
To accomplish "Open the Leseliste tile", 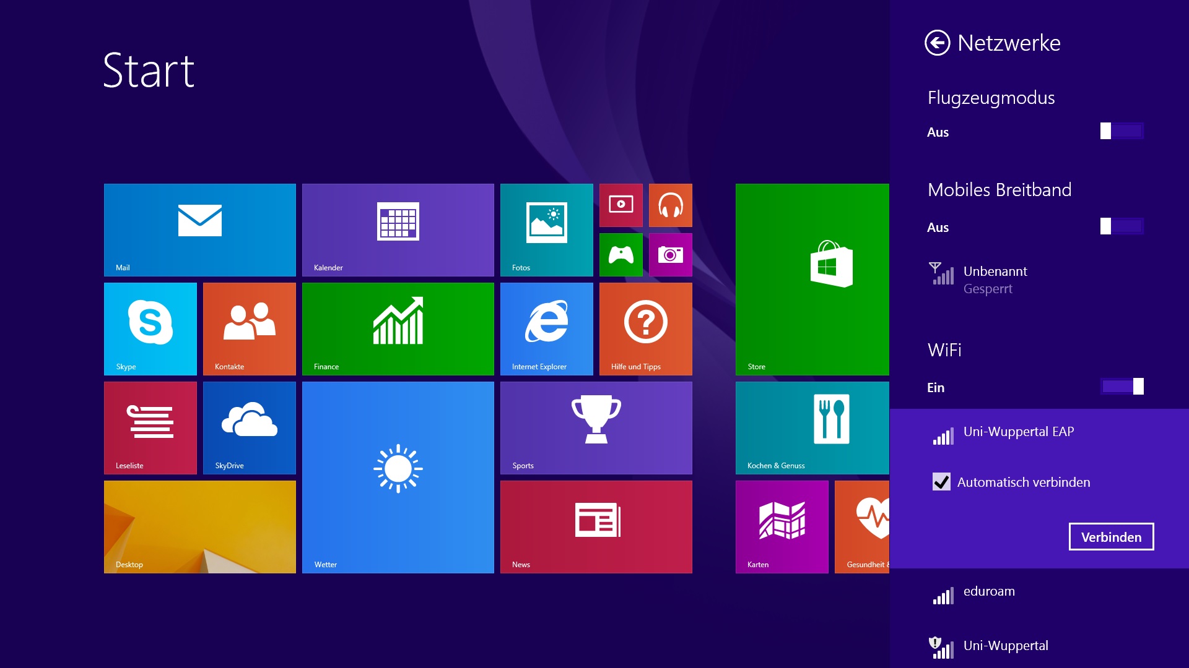I will tap(150, 428).
